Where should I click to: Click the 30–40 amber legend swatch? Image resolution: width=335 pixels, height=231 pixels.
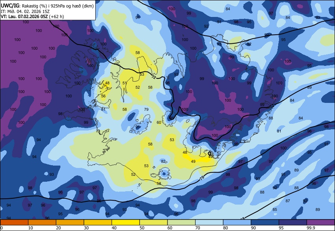[x=98, y=222]
